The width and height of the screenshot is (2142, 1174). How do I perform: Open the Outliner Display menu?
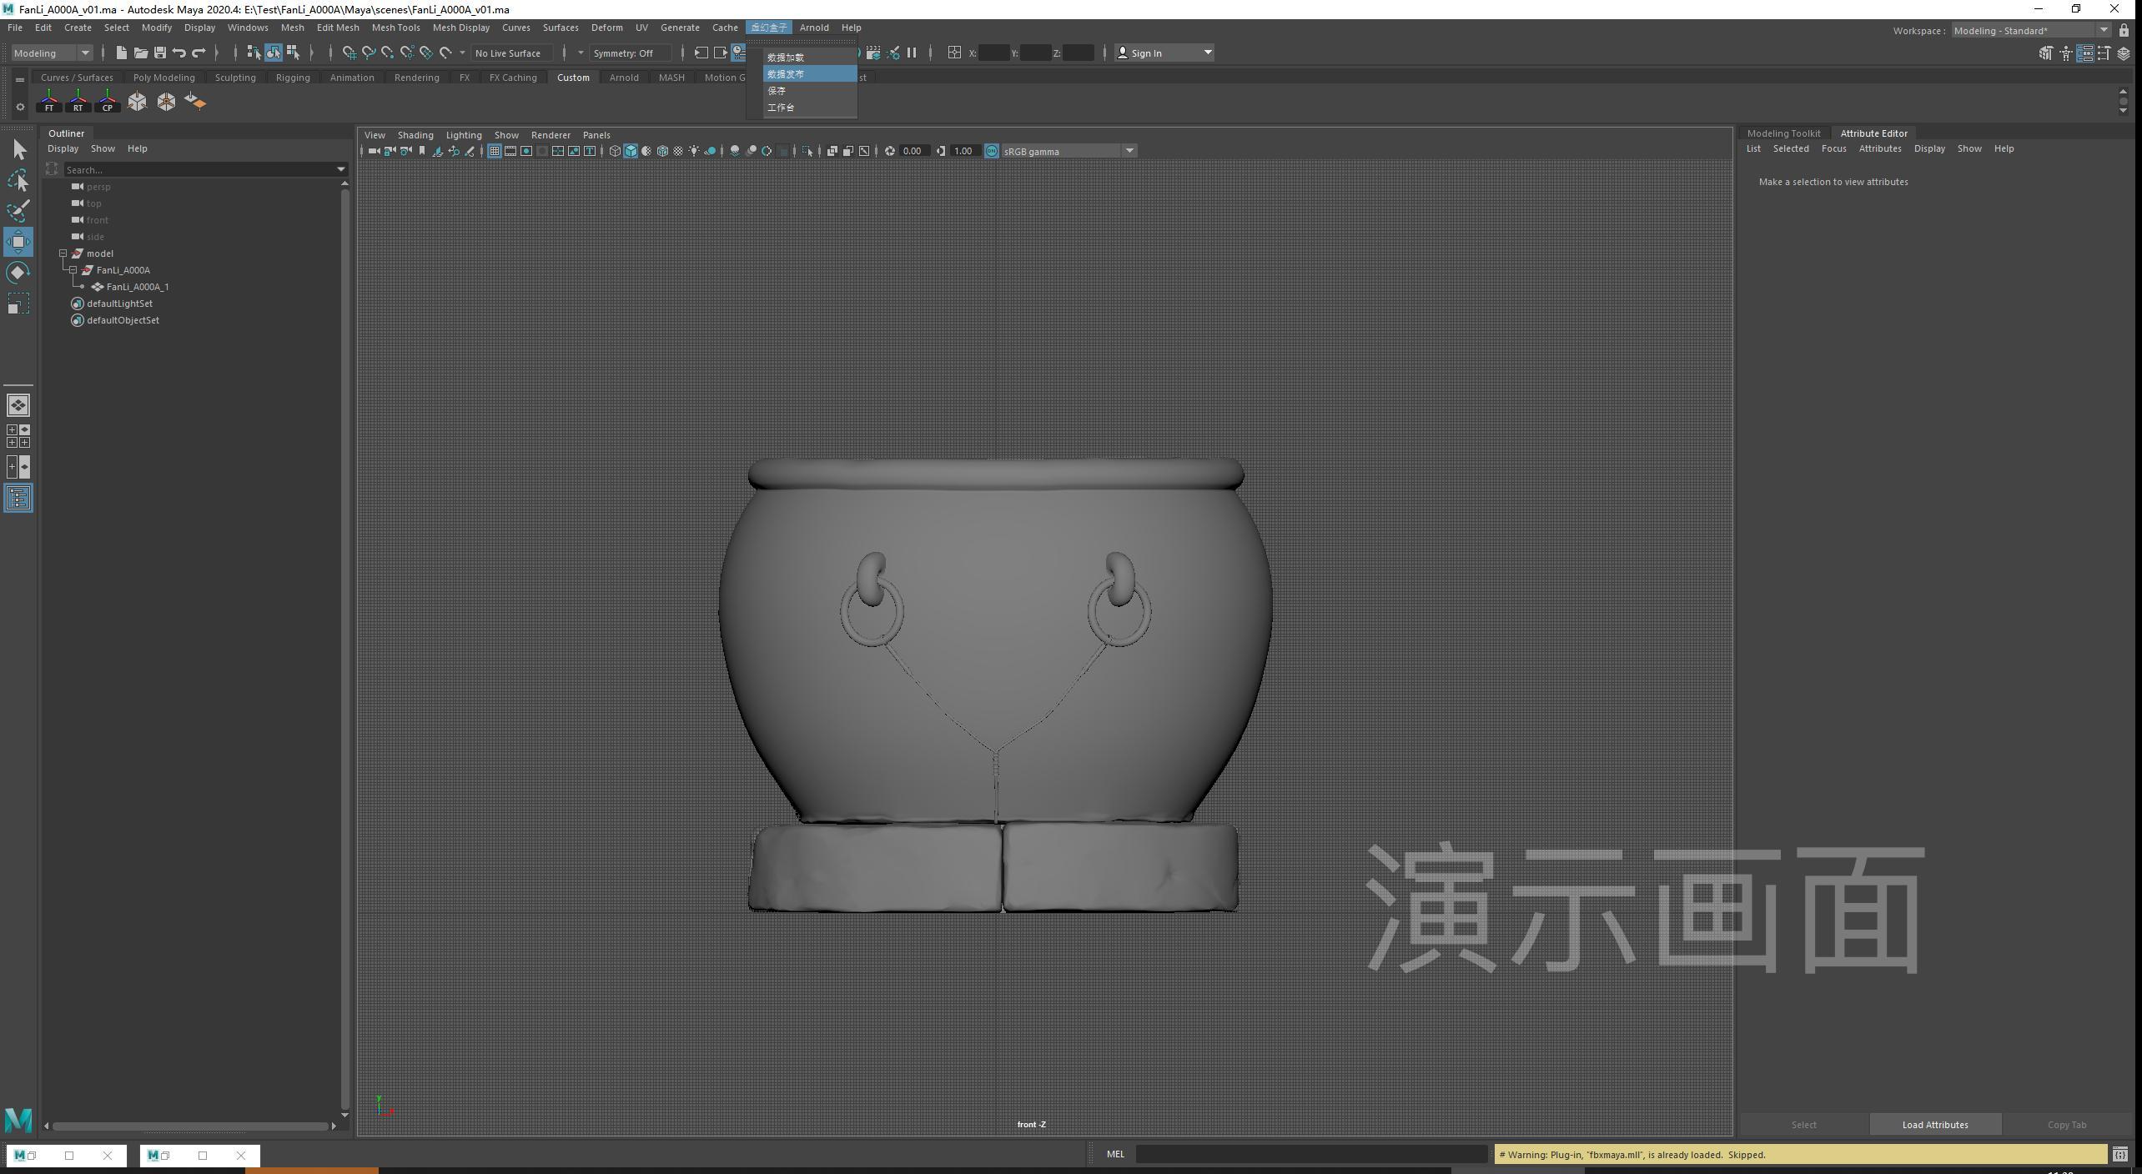[63, 148]
